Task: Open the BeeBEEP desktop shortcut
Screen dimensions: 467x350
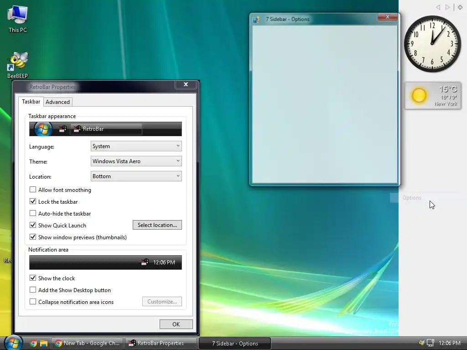Action: click(18, 65)
